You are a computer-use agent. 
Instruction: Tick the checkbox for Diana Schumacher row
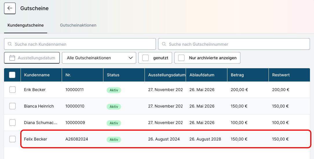[12, 123]
